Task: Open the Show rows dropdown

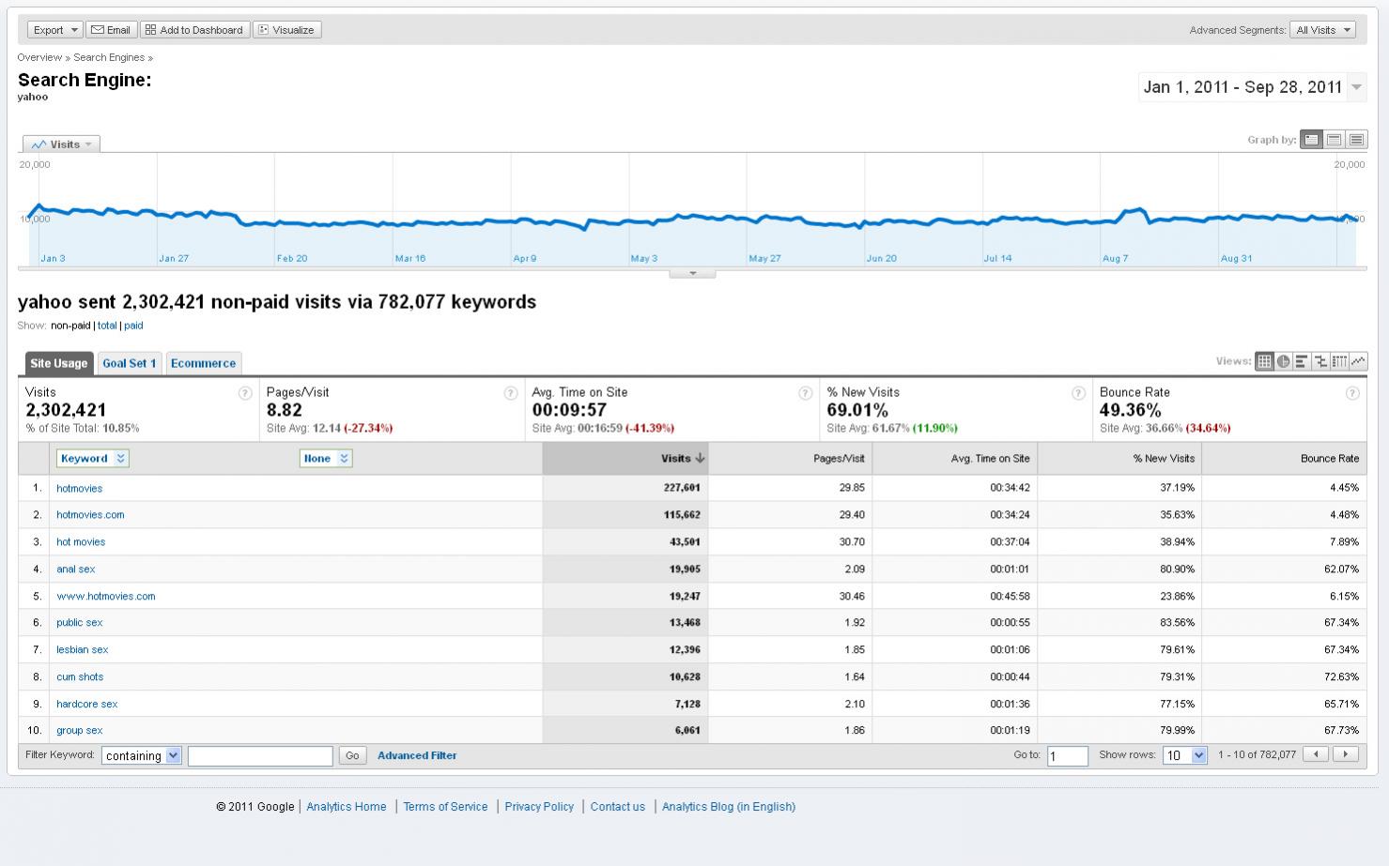Action: pyautogui.click(x=1184, y=755)
